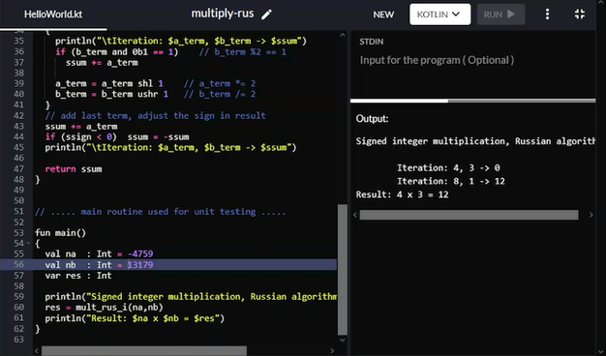
Task: Click the output horizontal scrollbar thumb
Action: [x=469, y=215]
